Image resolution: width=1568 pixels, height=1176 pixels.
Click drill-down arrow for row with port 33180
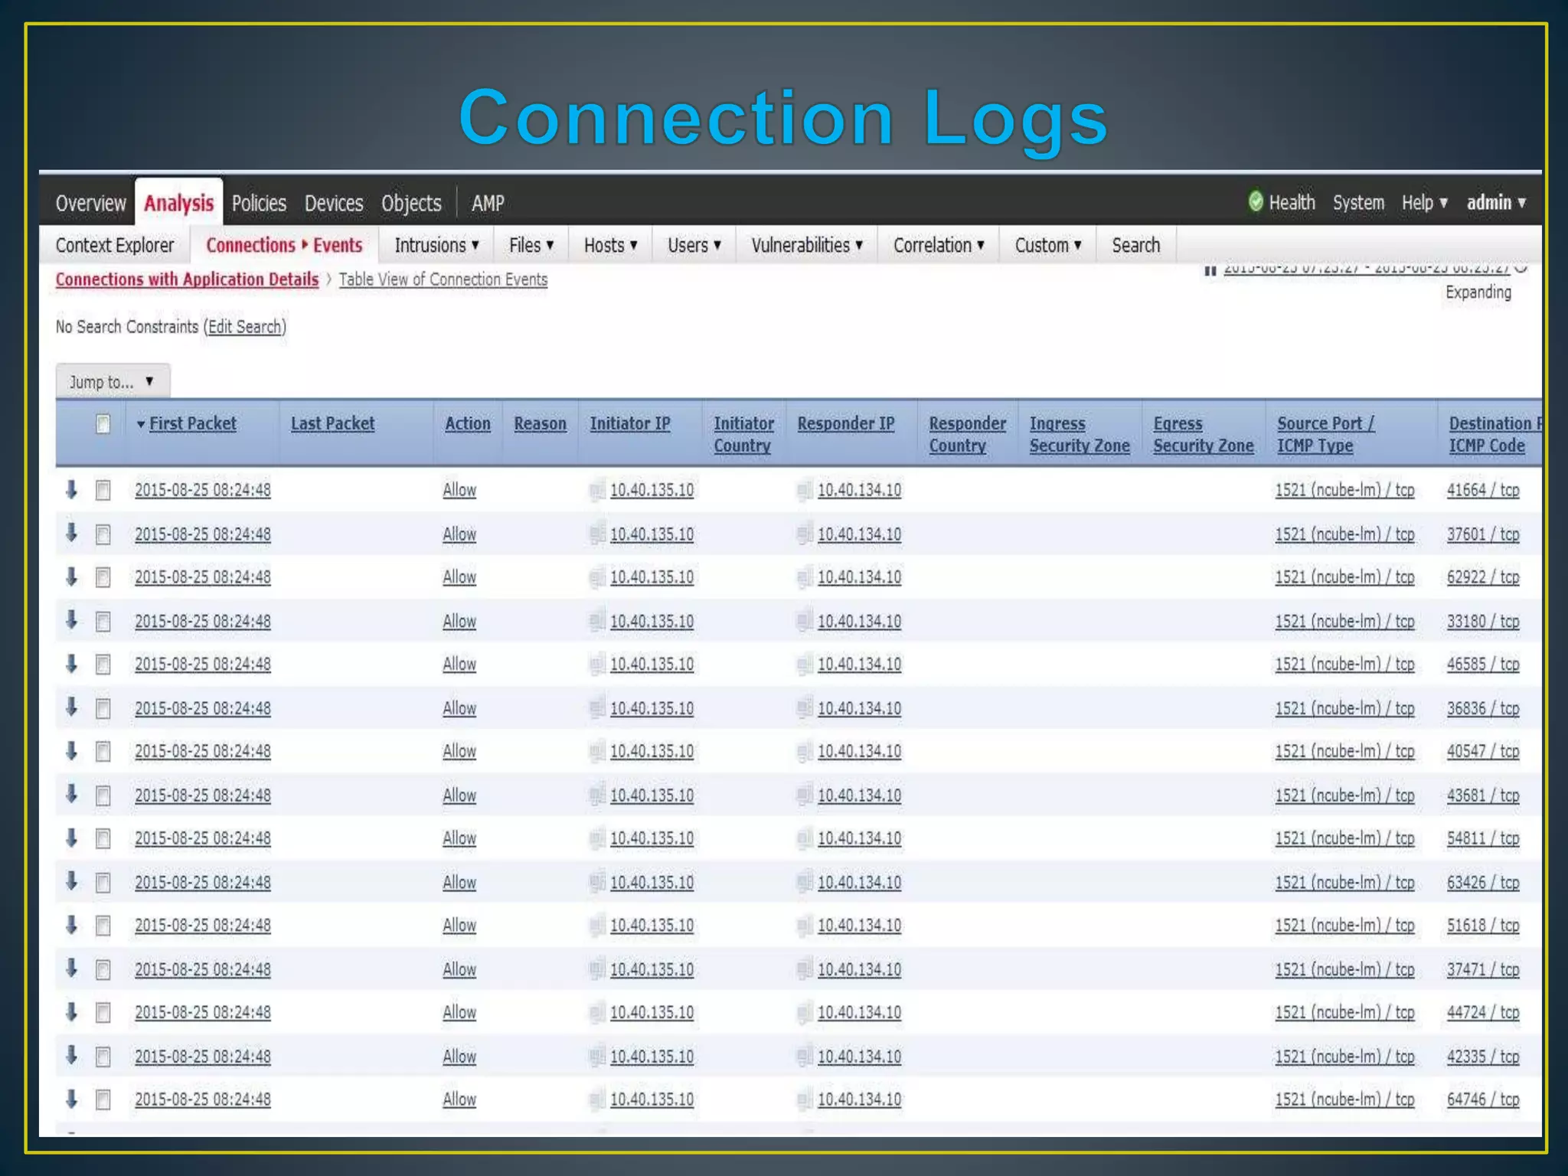point(71,620)
